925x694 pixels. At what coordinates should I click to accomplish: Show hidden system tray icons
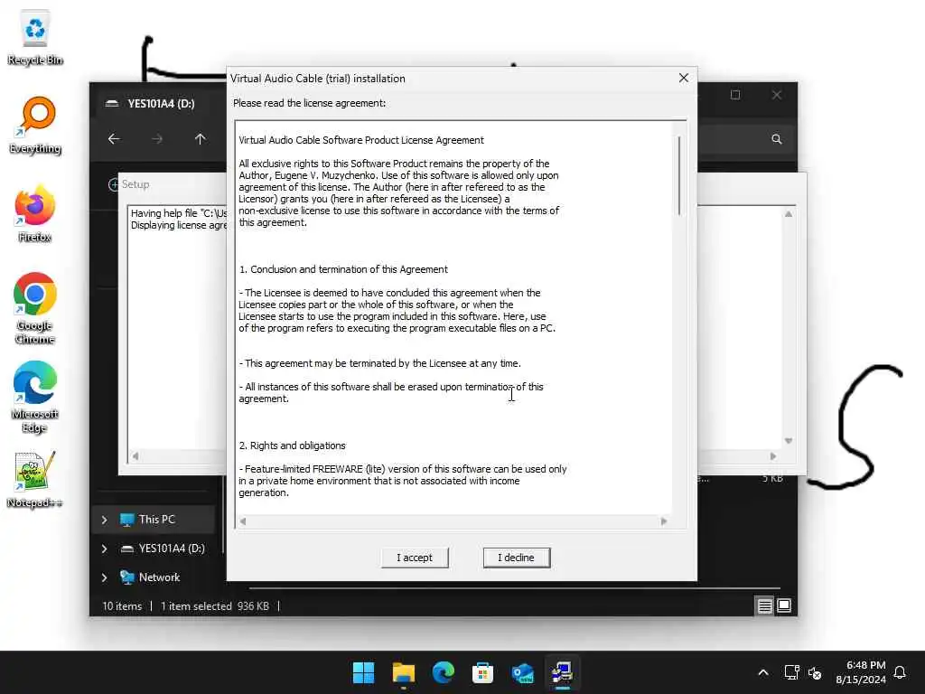tap(762, 672)
